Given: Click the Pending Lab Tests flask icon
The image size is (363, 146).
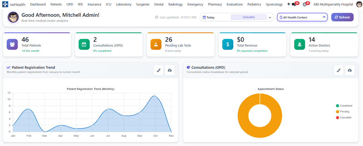Looking at the screenshot, I should pyautogui.click(x=156, y=44).
